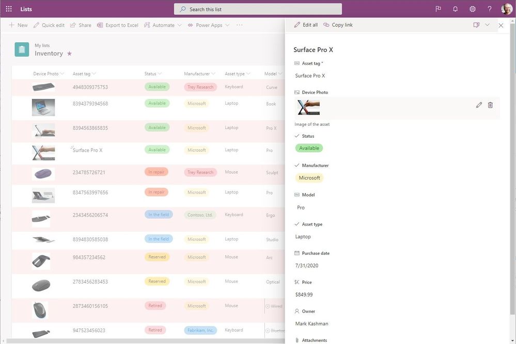Image resolution: width=516 pixels, height=344 pixels.
Task: Click asset tag 2343456206574
Action: (x=90, y=215)
